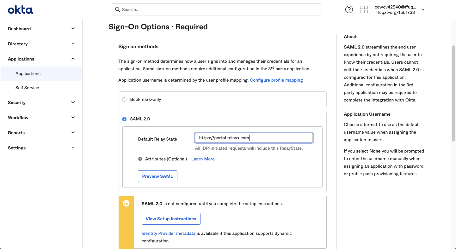Click the Sign-On Options · Required heading
The height and width of the screenshot is (249, 456).
(158, 27)
